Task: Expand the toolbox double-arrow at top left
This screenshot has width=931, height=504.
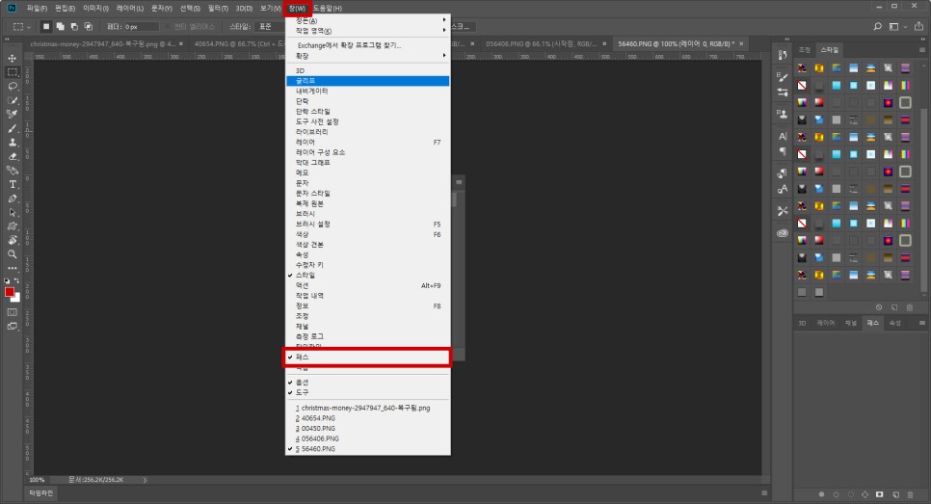Action: [7, 40]
